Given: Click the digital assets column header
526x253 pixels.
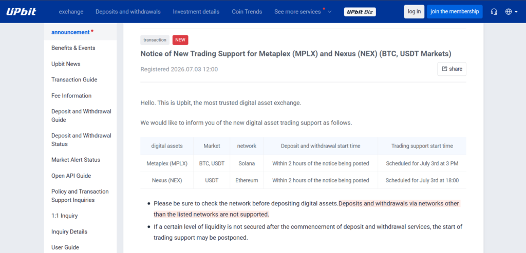Looking at the screenshot, I should point(167,146).
